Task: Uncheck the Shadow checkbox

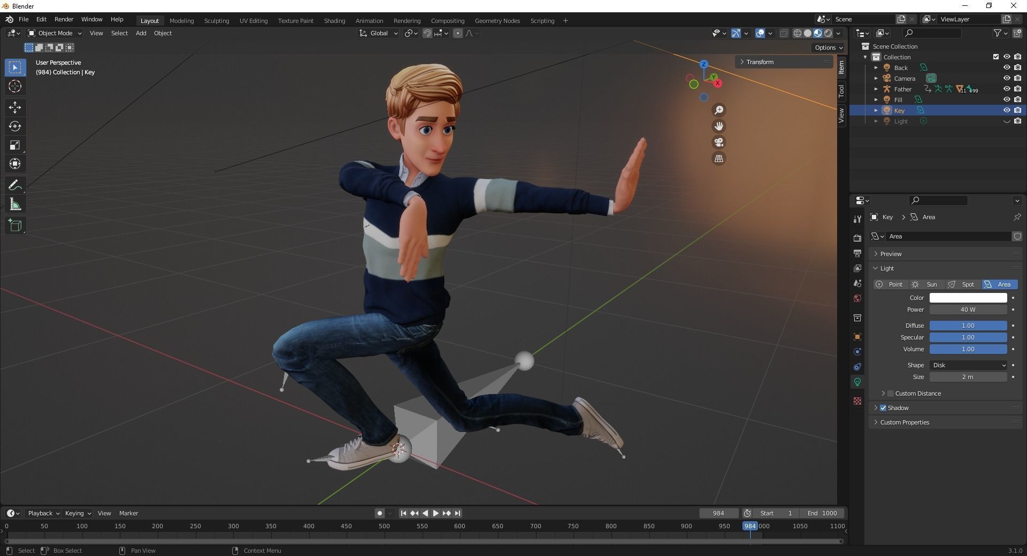Action: click(883, 408)
